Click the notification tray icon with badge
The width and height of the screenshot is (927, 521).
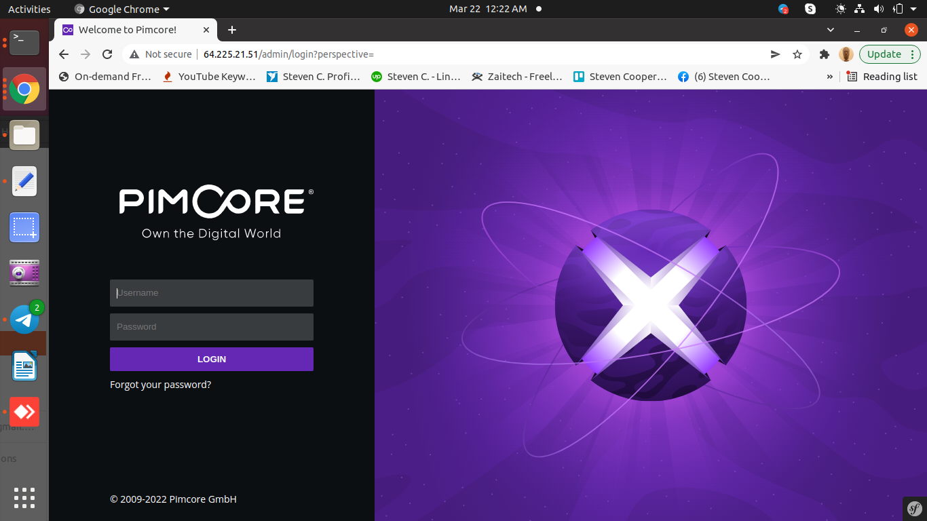(x=784, y=9)
